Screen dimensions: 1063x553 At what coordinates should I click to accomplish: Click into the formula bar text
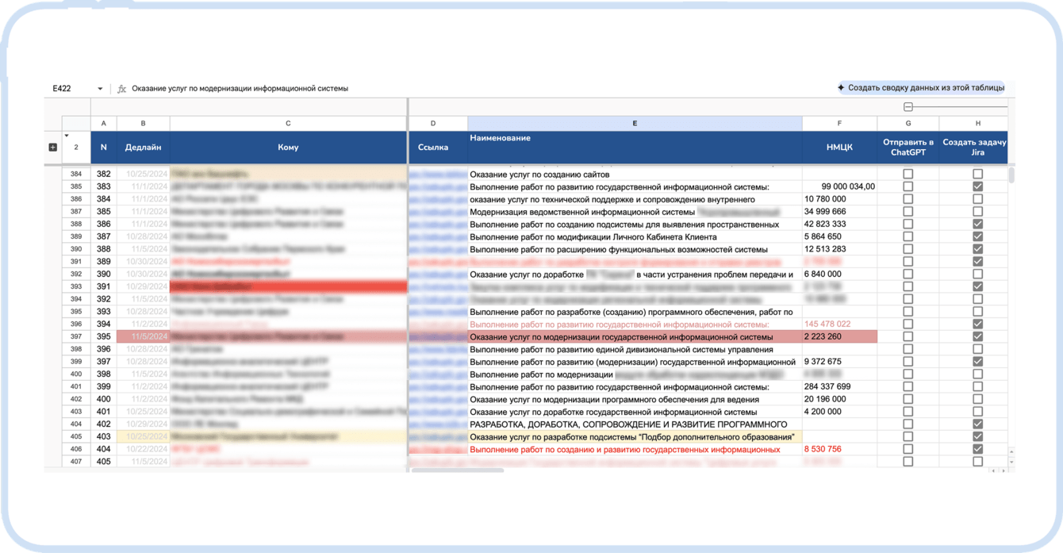coord(240,89)
